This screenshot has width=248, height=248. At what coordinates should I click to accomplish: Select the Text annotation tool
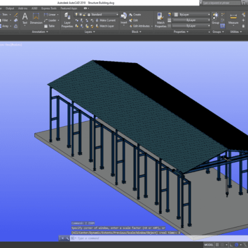tap(24, 17)
